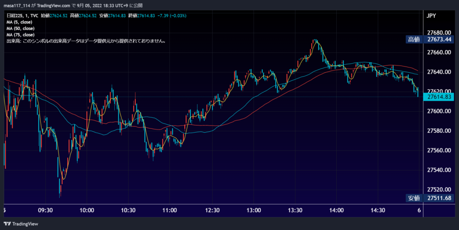This screenshot has width=459, height=230.
Task: Click the 13:00 time axis label
Action: (254, 210)
